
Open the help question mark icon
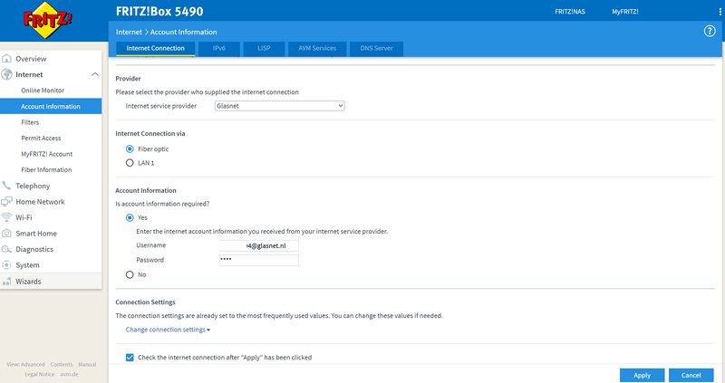[710, 31]
